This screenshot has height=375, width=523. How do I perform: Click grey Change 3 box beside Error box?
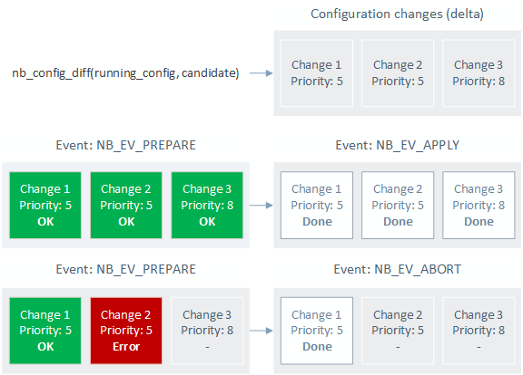click(x=207, y=331)
